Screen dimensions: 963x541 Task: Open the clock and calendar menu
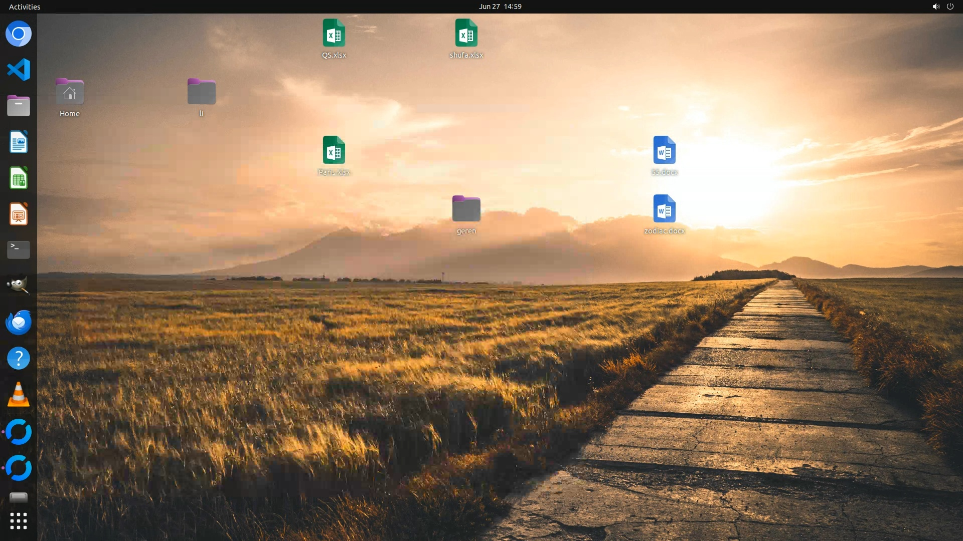(500, 7)
